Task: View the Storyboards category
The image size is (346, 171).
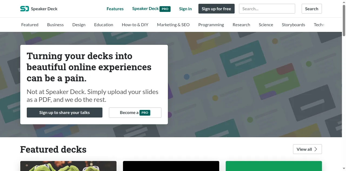Action: coord(293,25)
